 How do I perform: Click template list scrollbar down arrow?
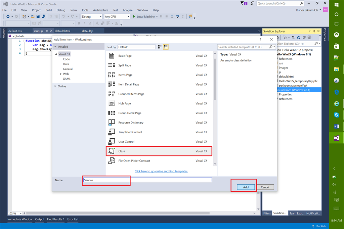[215, 164]
